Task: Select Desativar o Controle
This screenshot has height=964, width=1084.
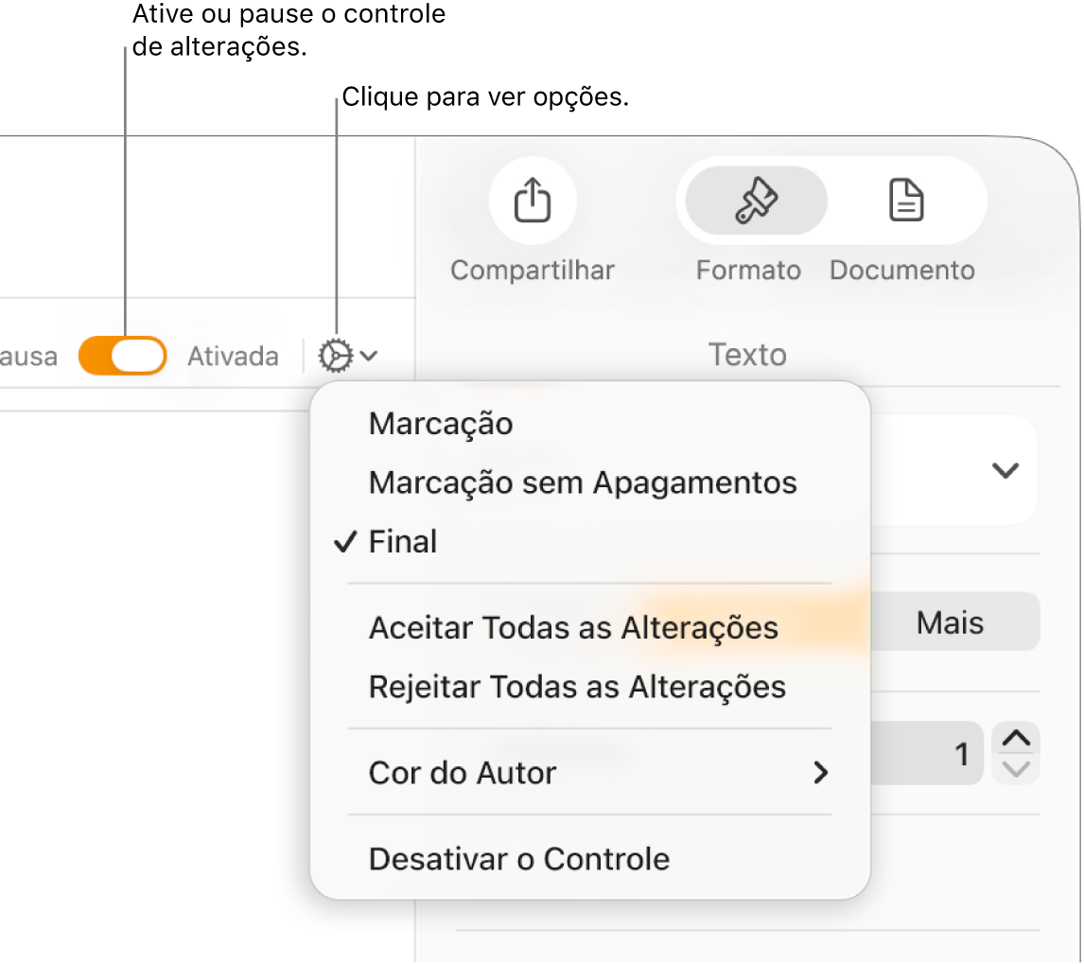Action: click(x=518, y=858)
